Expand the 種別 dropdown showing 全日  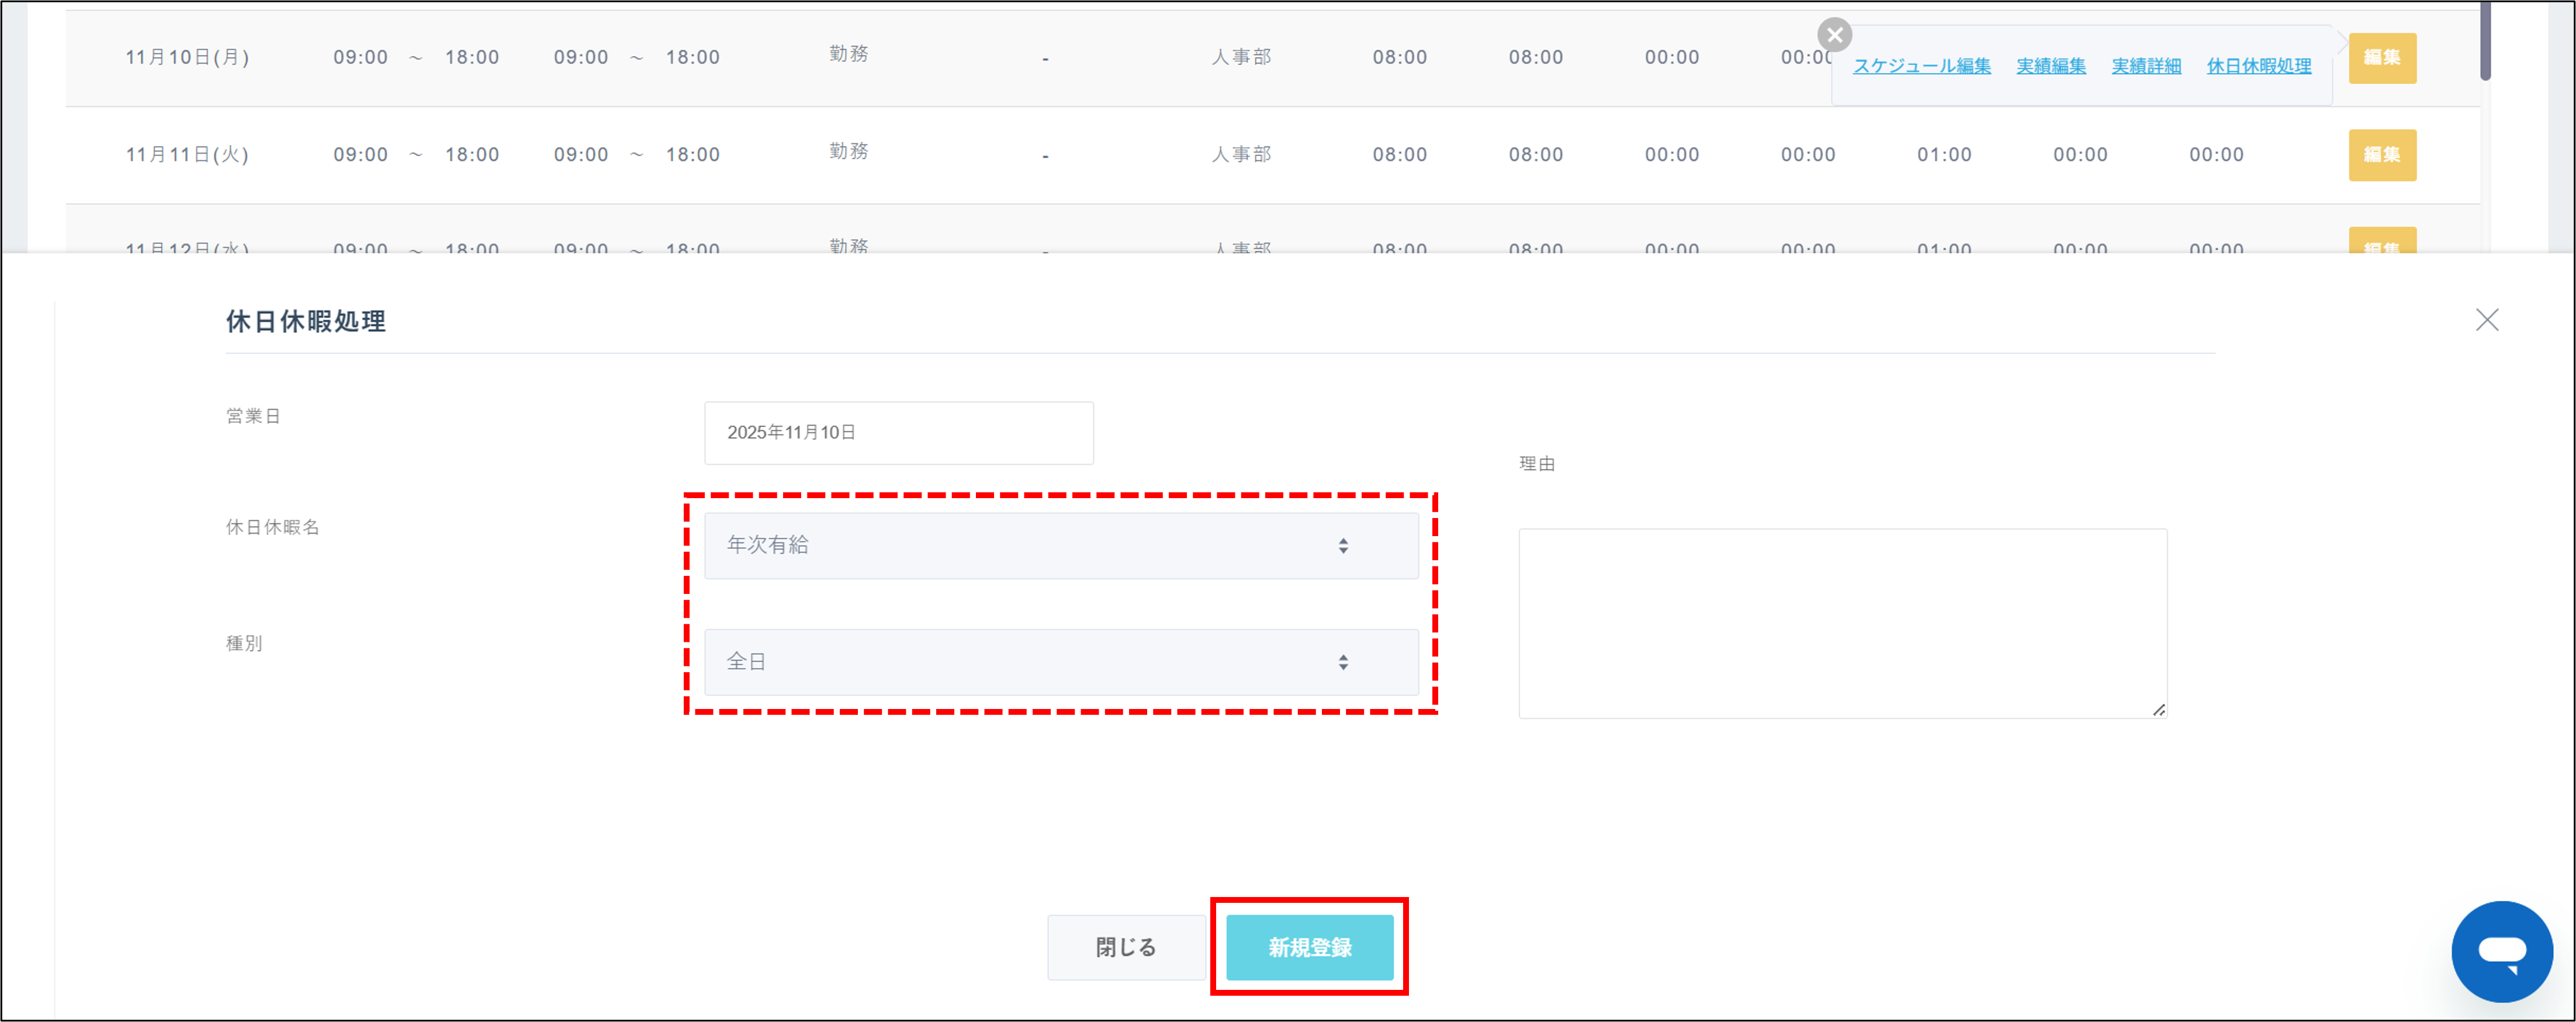point(1060,661)
